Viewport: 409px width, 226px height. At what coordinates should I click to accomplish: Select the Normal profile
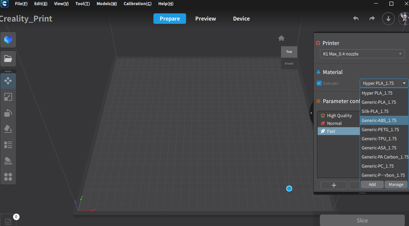coord(339,123)
